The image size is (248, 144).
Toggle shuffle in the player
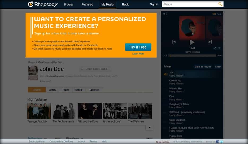click(x=214, y=14)
